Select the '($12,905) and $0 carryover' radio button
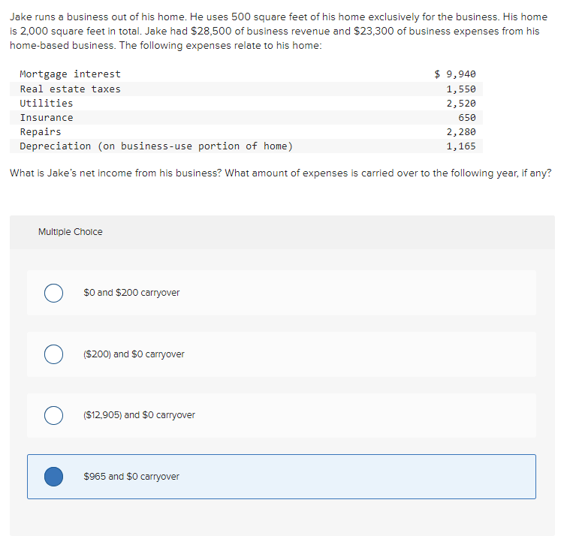This screenshot has height=542, width=567. pos(53,415)
